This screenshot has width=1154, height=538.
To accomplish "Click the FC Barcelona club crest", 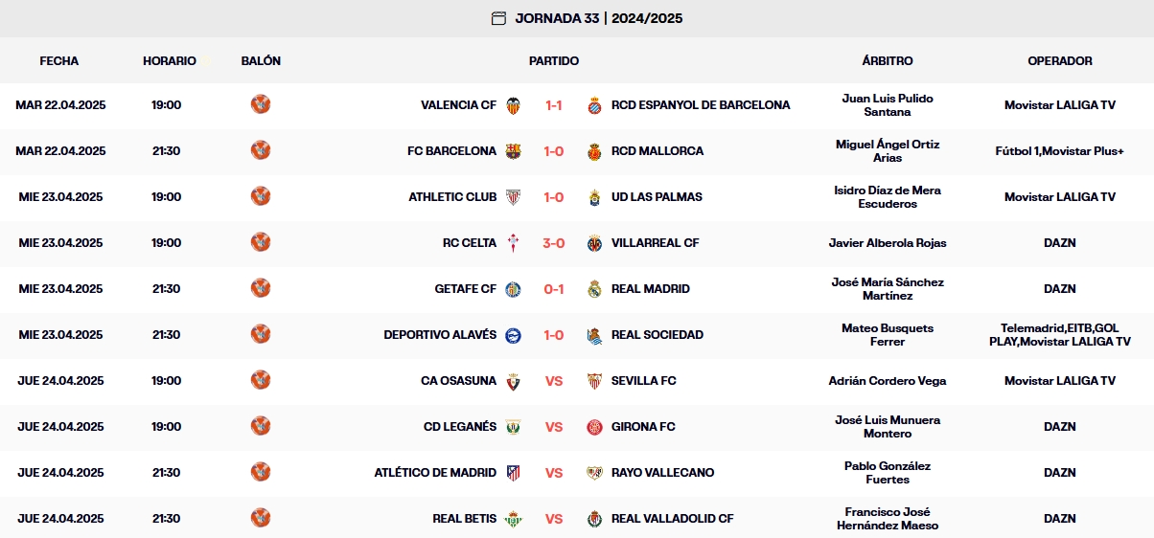I will point(514,151).
